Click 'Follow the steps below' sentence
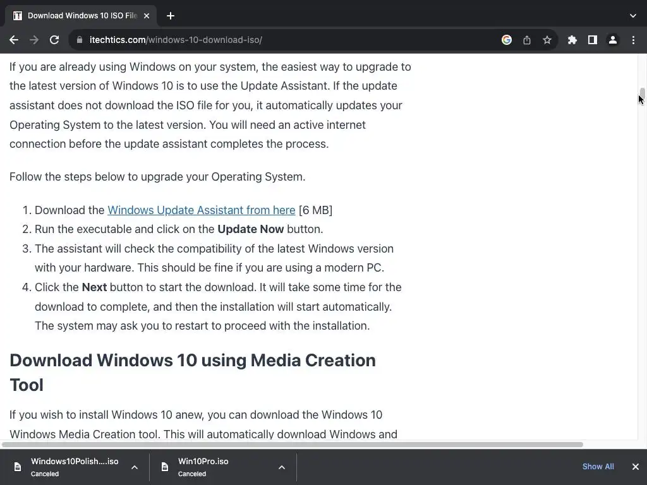The image size is (647, 485). [157, 177]
